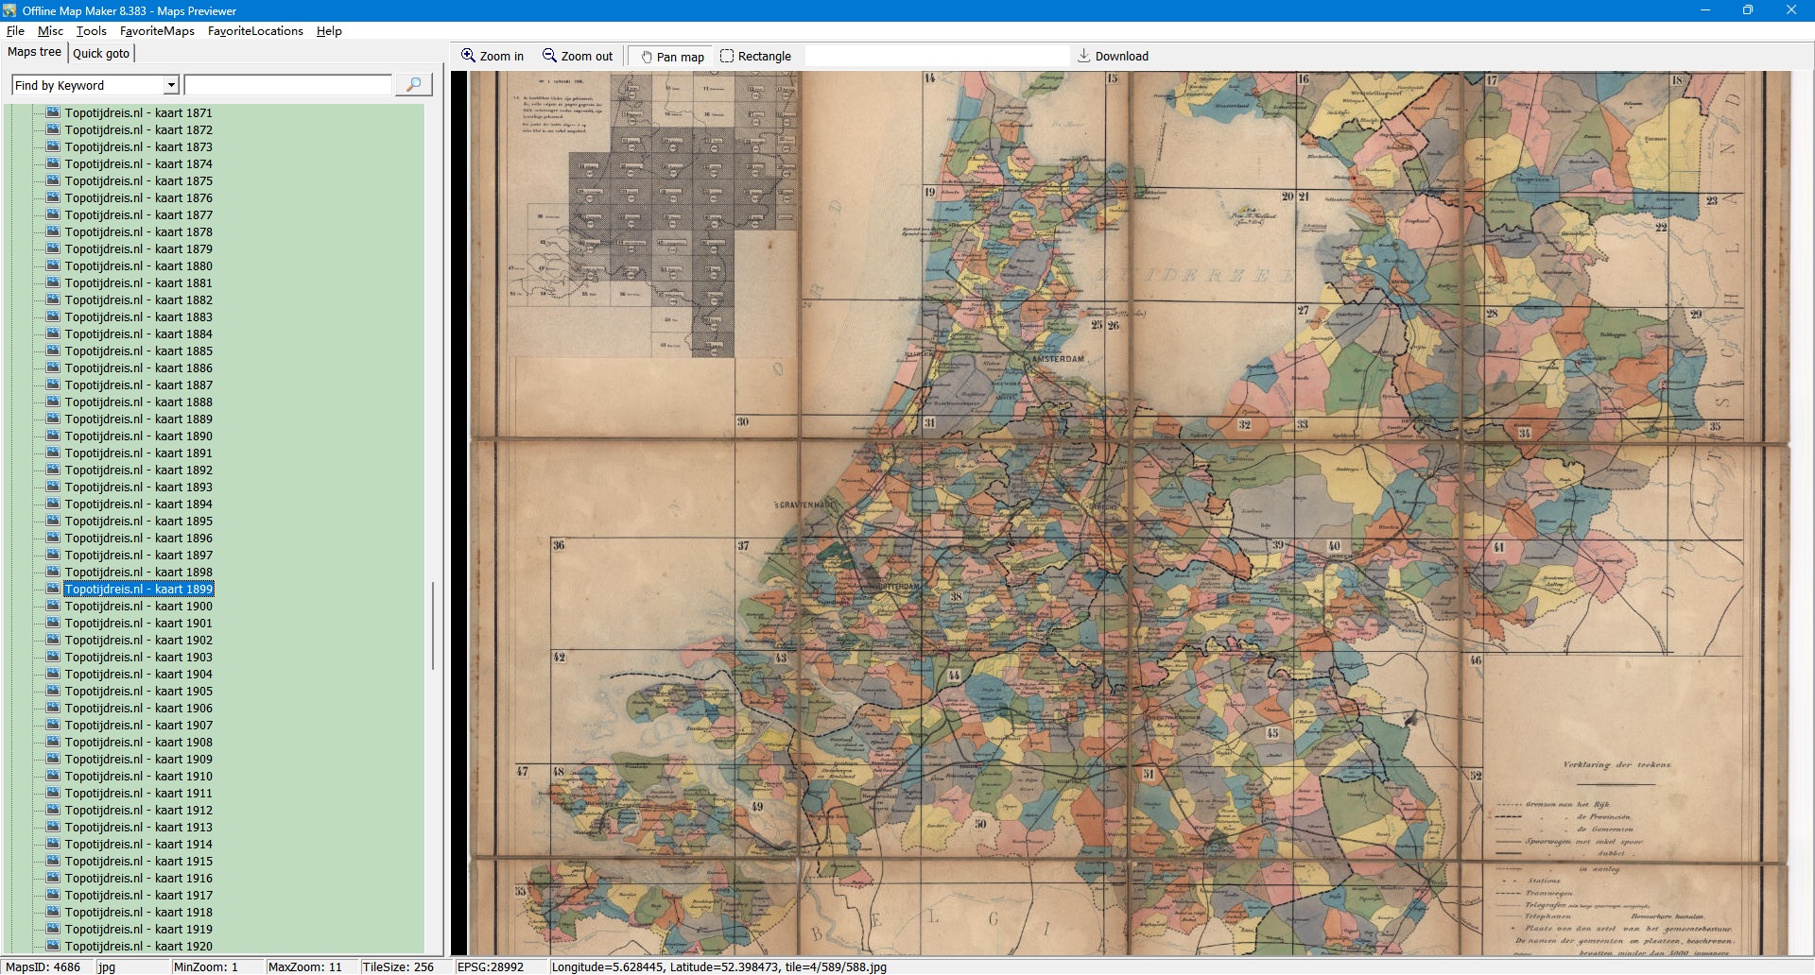Viewport: 1815px width, 975px height.
Task: Select Topotijdreis.nl - kaart 1885
Action: [x=138, y=351]
